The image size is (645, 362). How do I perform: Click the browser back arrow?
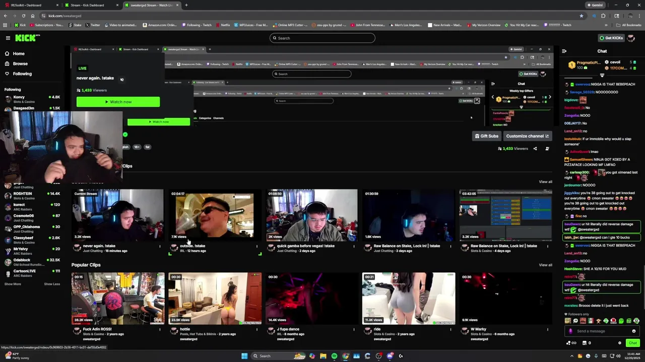5,16
